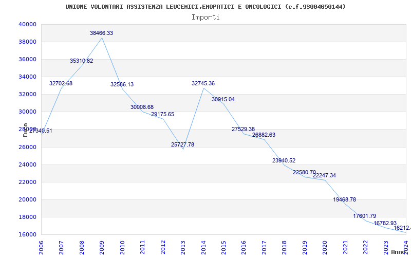Click the 40000 y-axis tick label
Image resolution: width=411 pixels, height=257 pixels.
pos(27,24)
